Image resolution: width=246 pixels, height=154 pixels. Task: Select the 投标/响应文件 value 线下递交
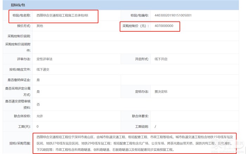[x=43, y=70]
